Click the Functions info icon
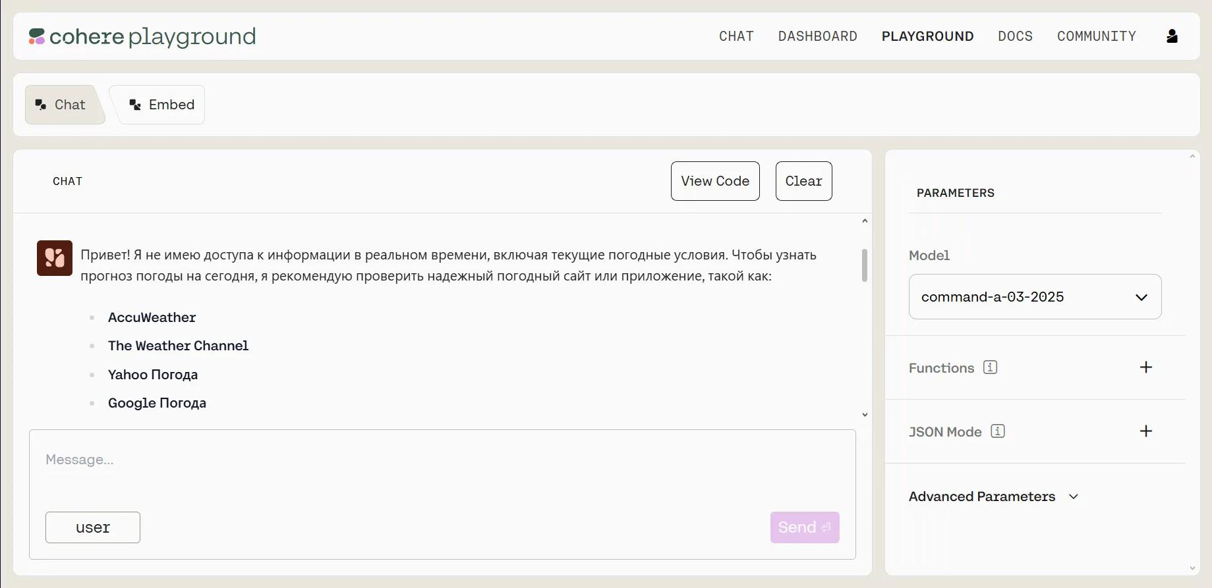This screenshot has height=588, width=1212. tap(990, 367)
